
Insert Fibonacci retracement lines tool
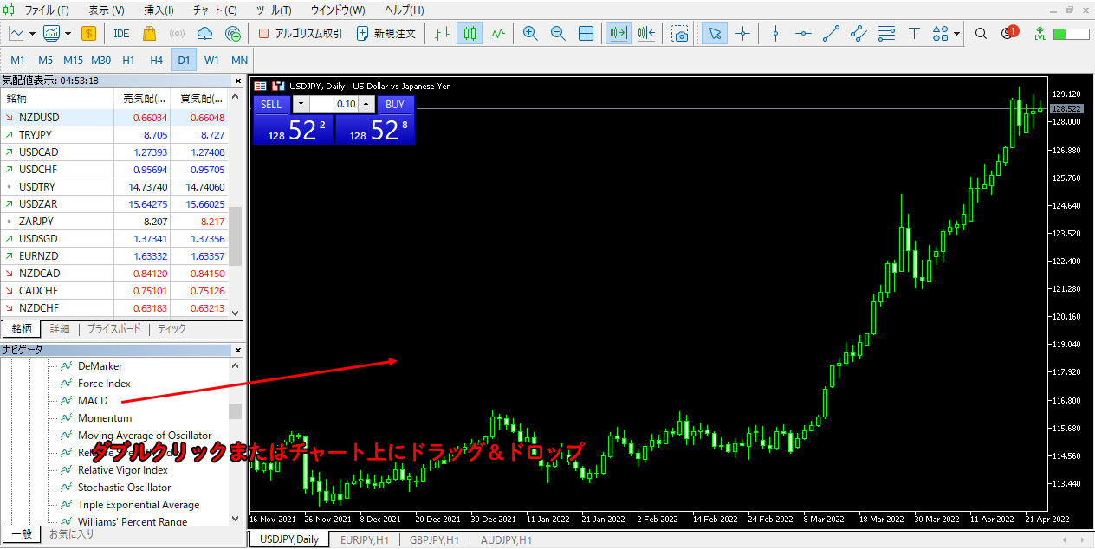(886, 33)
